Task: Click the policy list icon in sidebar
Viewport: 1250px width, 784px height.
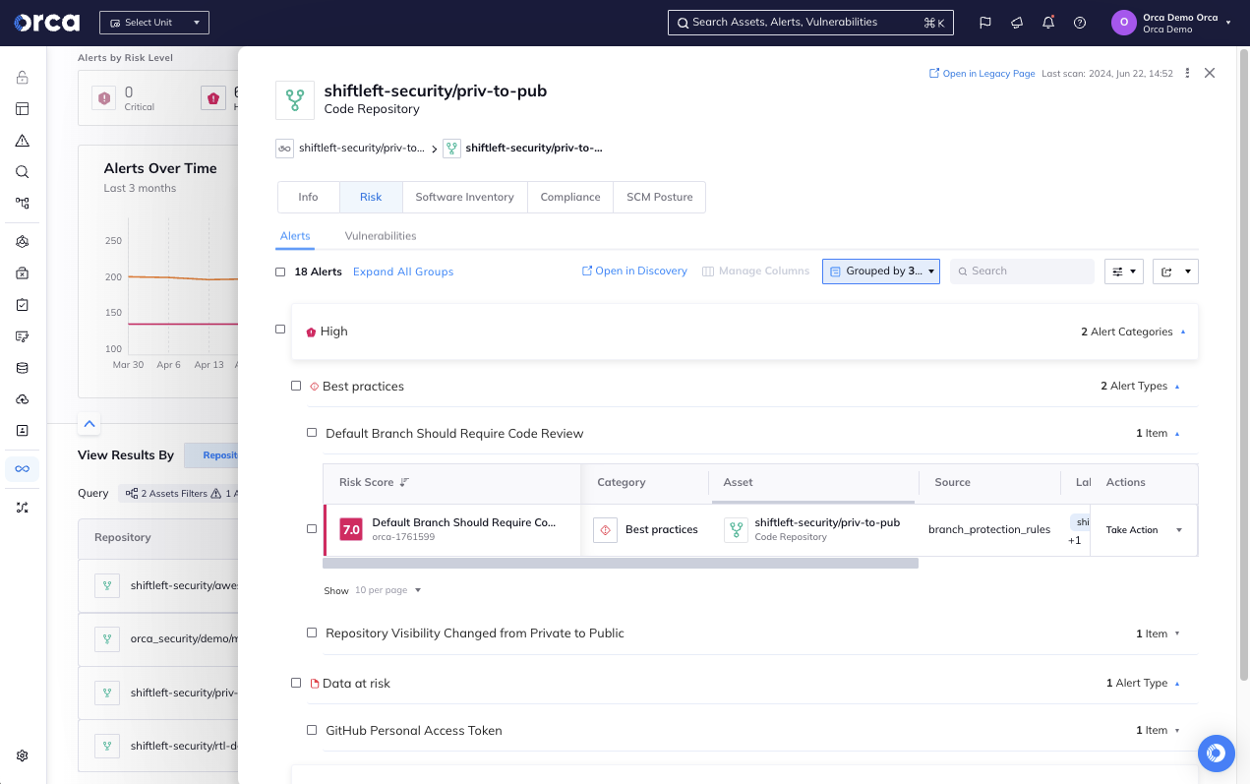Action: click(22, 336)
